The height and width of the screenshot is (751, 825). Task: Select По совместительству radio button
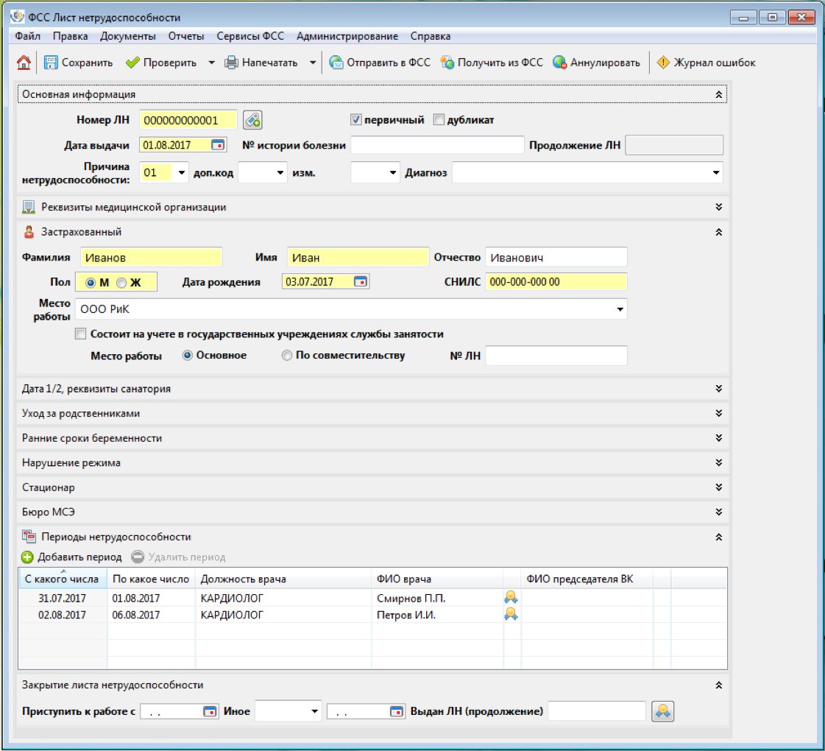tap(287, 355)
